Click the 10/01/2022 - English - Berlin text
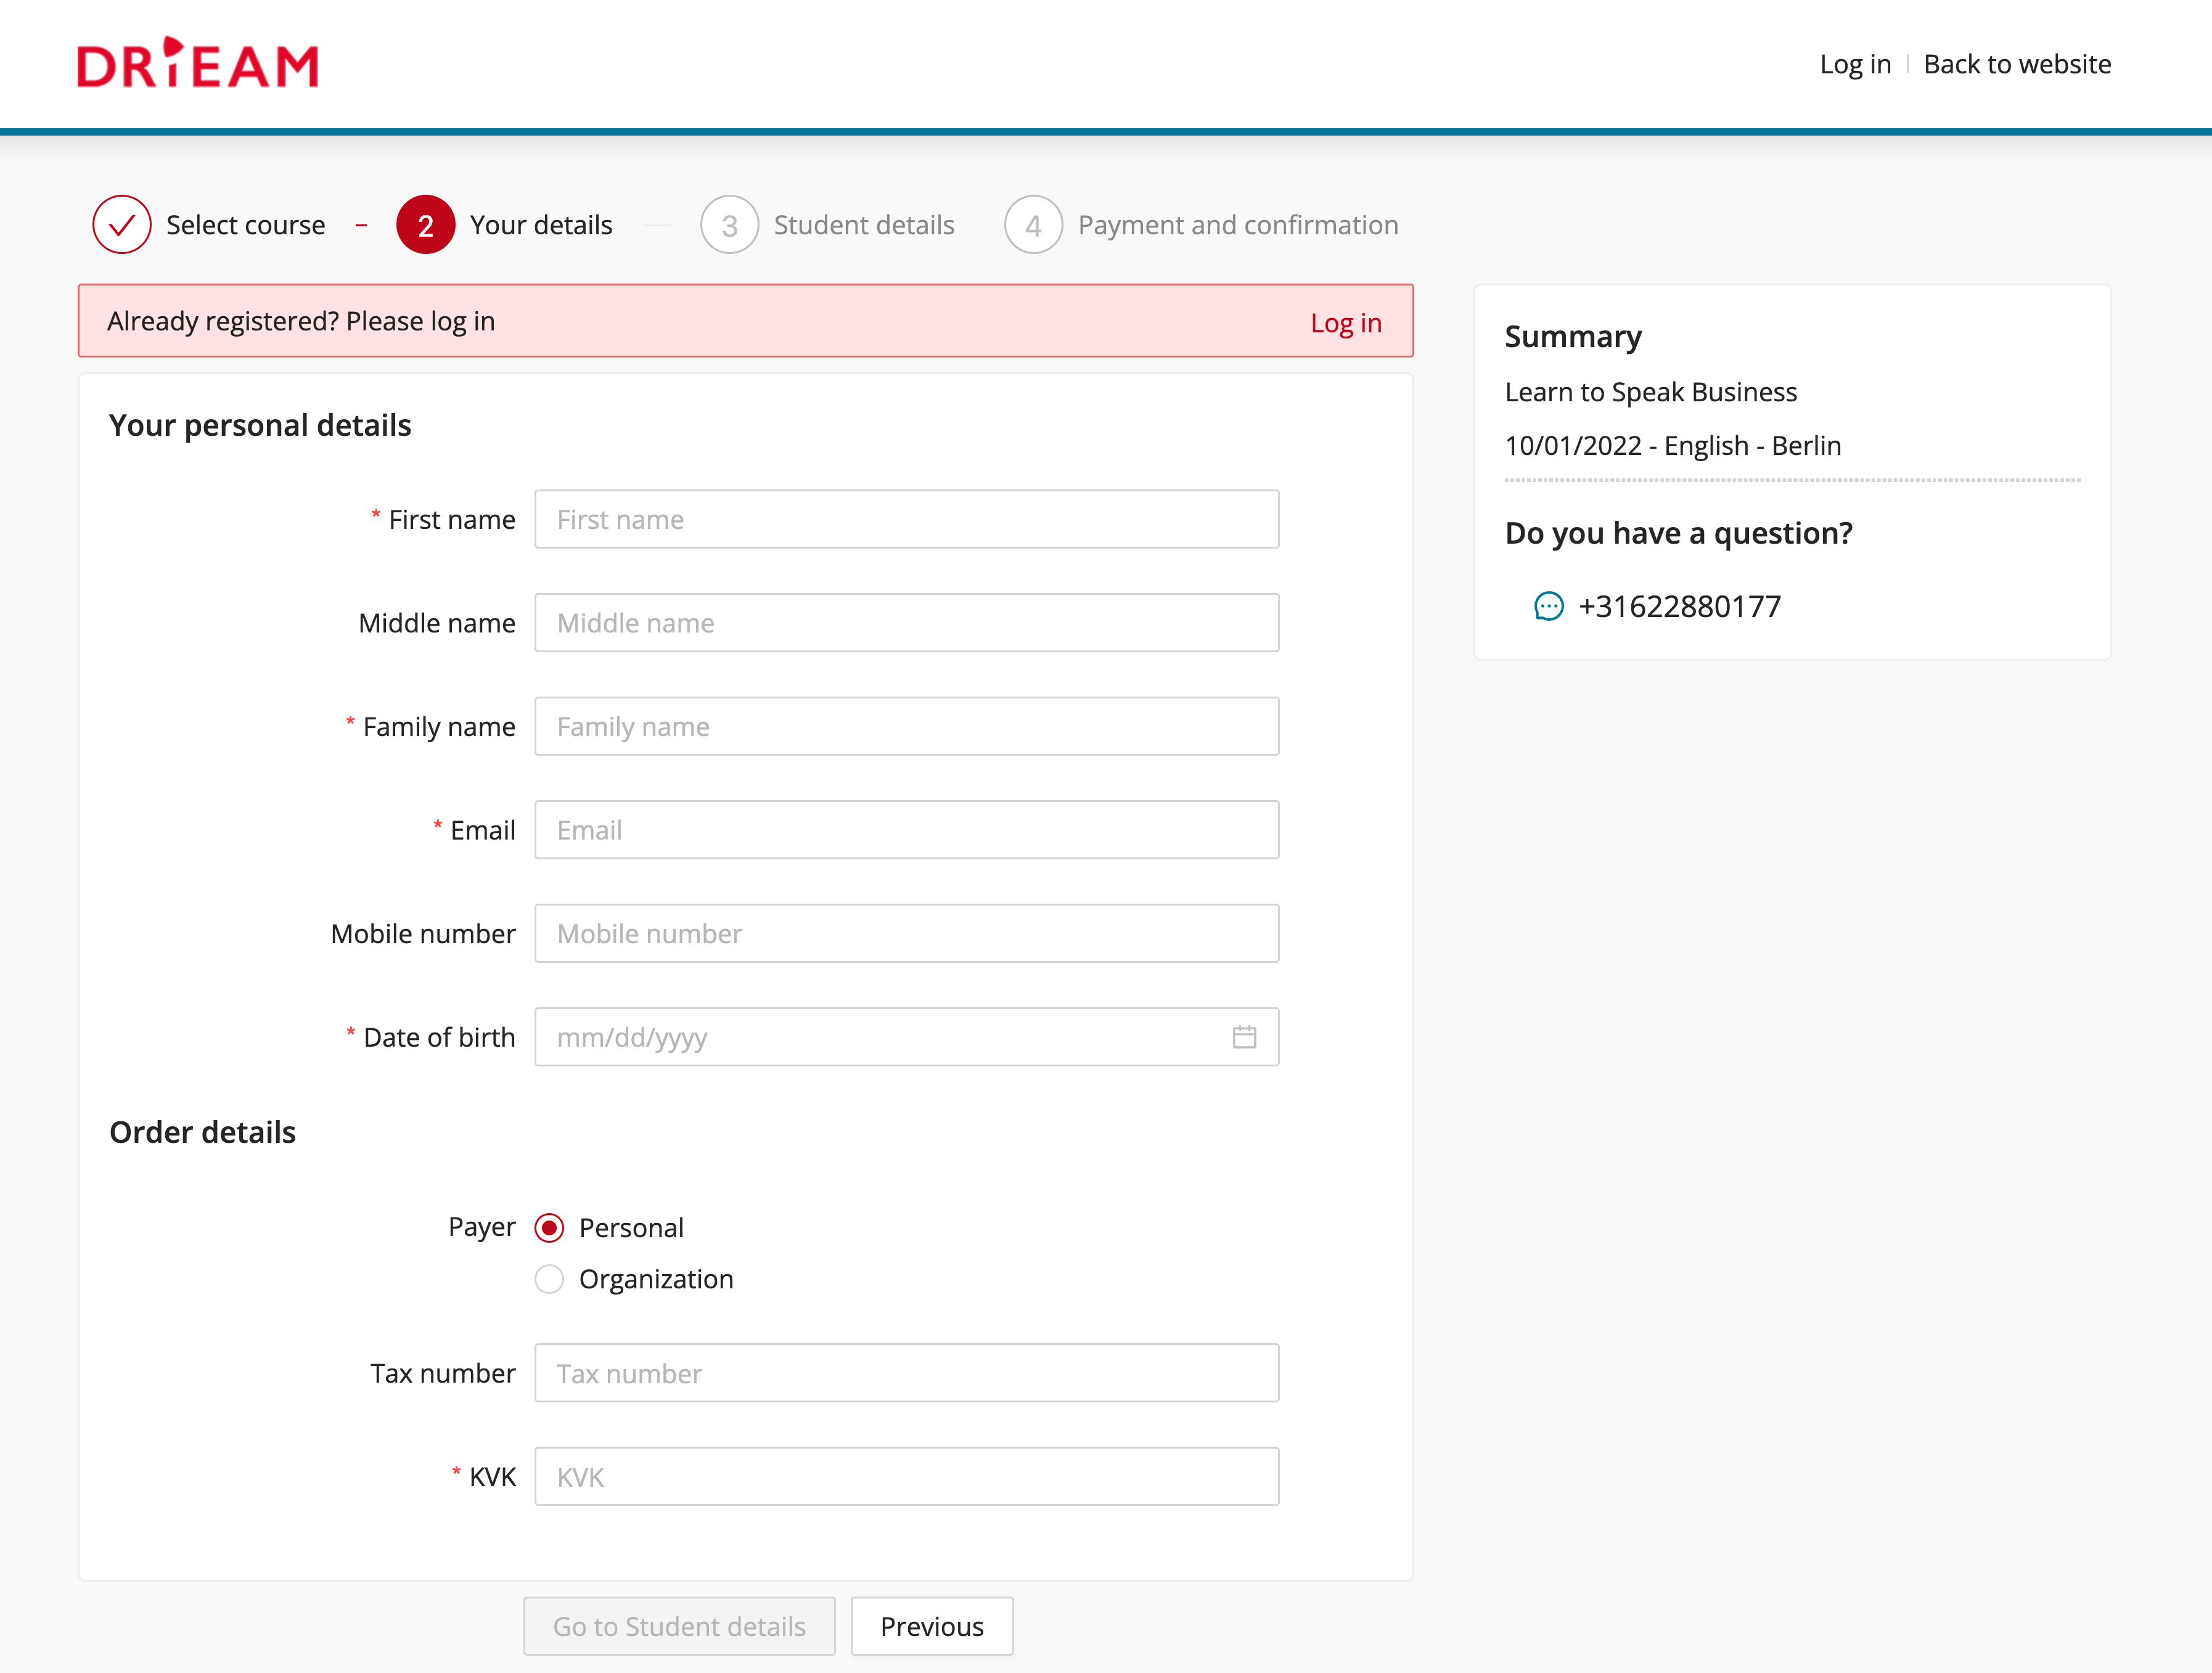Viewport: 2212px width, 1673px height. (x=1673, y=445)
